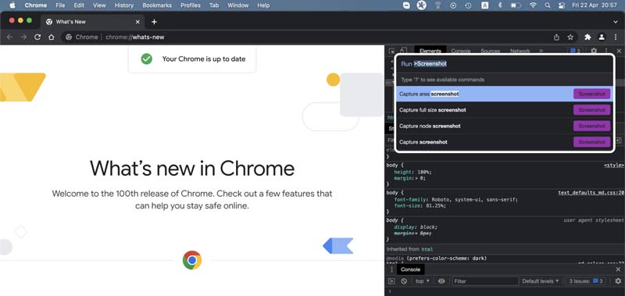Screen dimensions: 625x296
Task: Click the battery status icon
Action: click(x=516, y=5)
